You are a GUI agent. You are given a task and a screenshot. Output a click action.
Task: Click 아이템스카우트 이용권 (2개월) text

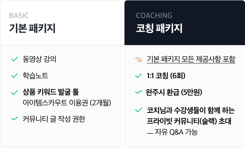click(67, 103)
